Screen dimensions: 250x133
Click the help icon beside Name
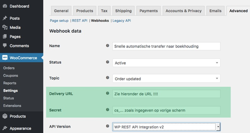(107, 46)
